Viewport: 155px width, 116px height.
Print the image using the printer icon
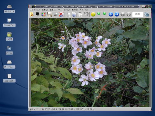(x=56, y=15)
